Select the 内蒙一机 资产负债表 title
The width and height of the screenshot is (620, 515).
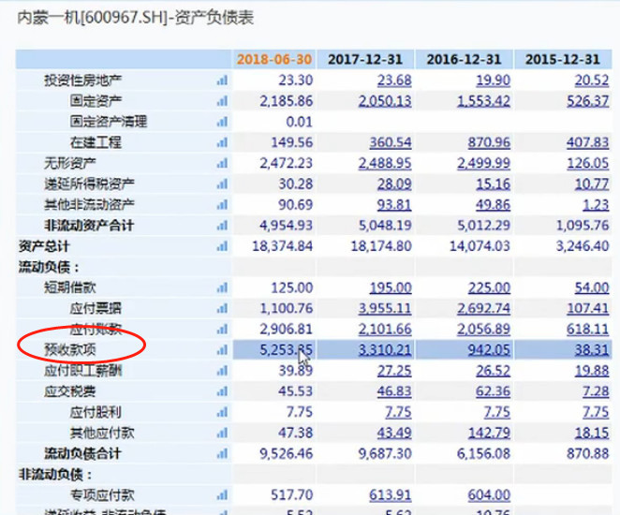135,18
